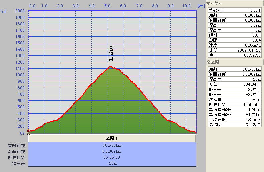Click the 5.0 km tick label on top axis
Viewport: 264px width, 172px height.
pyautogui.click(x=107, y=6)
